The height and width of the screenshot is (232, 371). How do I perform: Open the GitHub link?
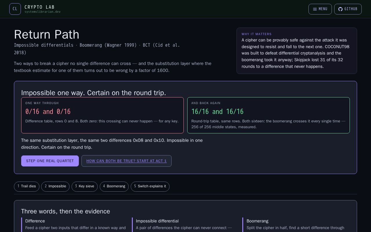click(x=348, y=9)
